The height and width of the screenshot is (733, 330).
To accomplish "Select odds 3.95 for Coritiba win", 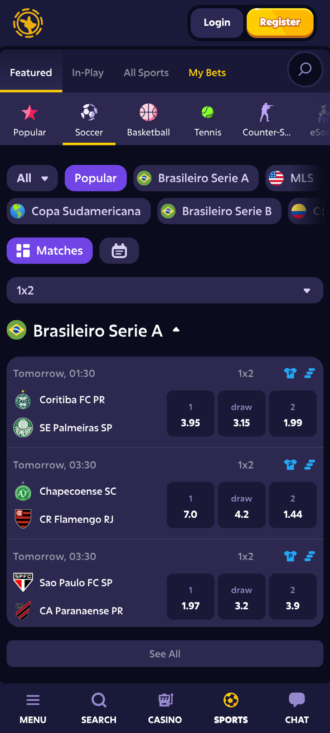I will point(190,414).
